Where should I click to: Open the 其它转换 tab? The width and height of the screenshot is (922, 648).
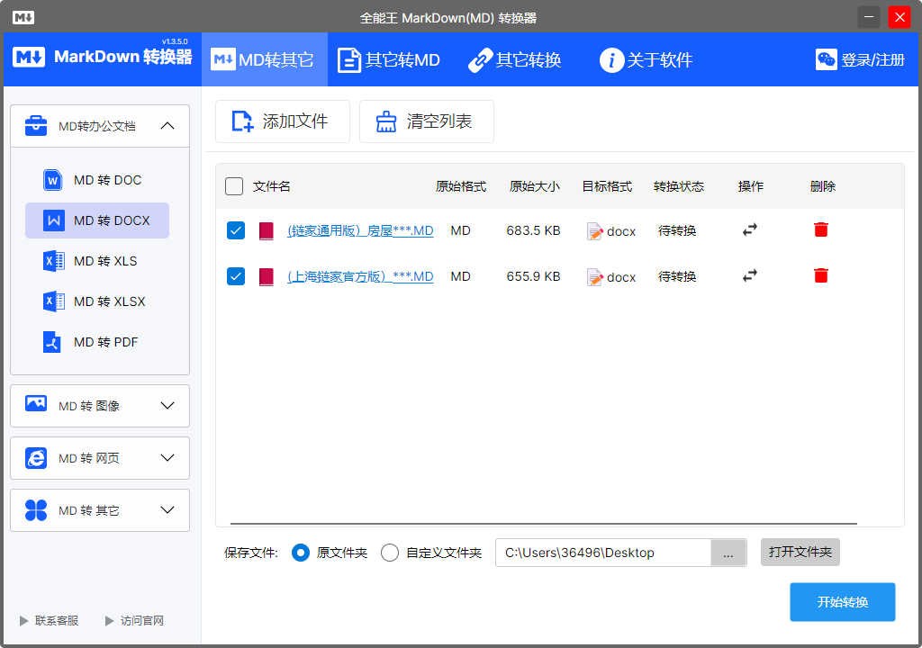point(515,59)
